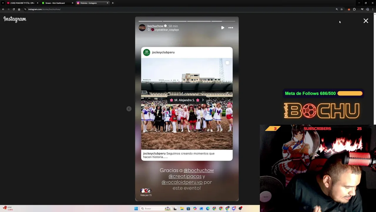Reload the current page
The image size is (376, 212).
14,9
